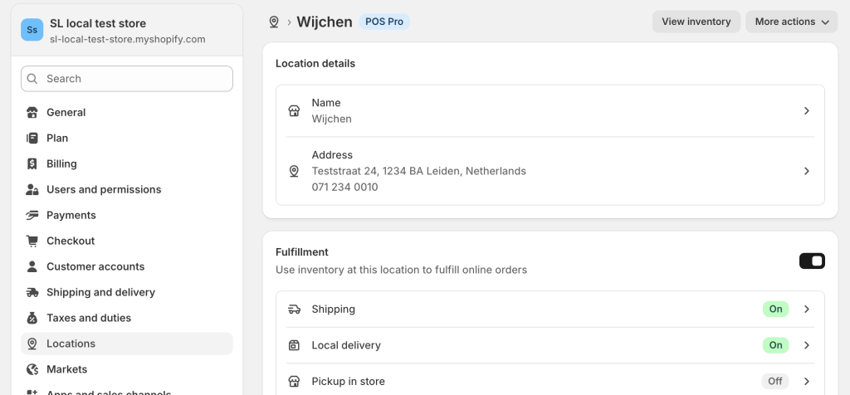Click the store avatar 'Ss' icon
The height and width of the screenshot is (395, 850).
click(x=32, y=30)
